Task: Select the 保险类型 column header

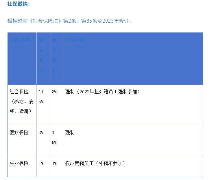Action: 20,40
